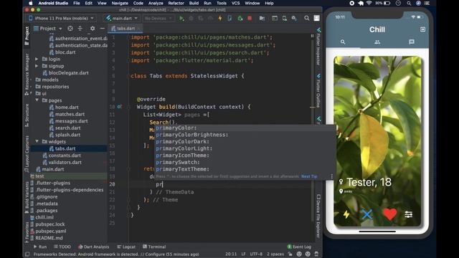Image resolution: width=459 pixels, height=258 pixels.
Task: Stop the running app with red square
Action: 250,18
